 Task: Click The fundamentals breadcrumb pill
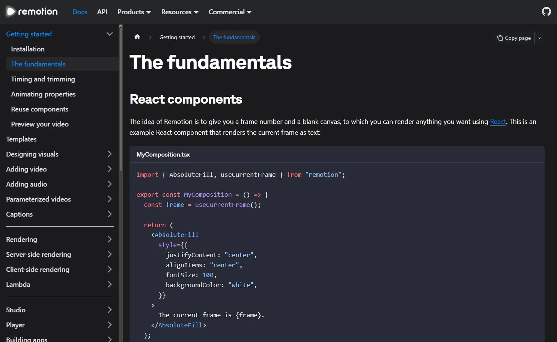point(234,37)
